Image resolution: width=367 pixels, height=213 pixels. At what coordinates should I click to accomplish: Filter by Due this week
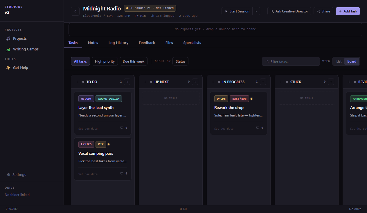134,61
